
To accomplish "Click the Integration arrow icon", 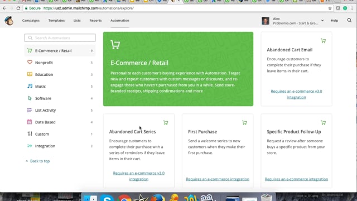I will 30,146.
